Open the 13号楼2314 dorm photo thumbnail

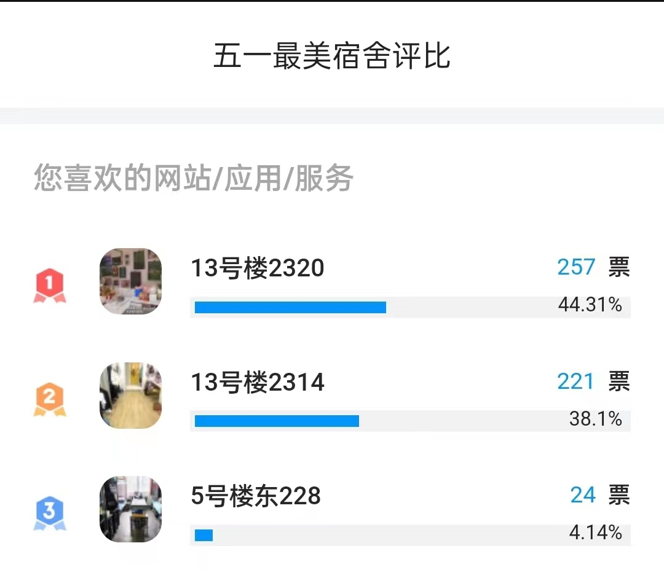[x=130, y=395]
